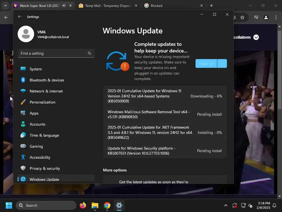Mute the Super Bowl tab audio icon
282x212 pixels.
point(64,6)
